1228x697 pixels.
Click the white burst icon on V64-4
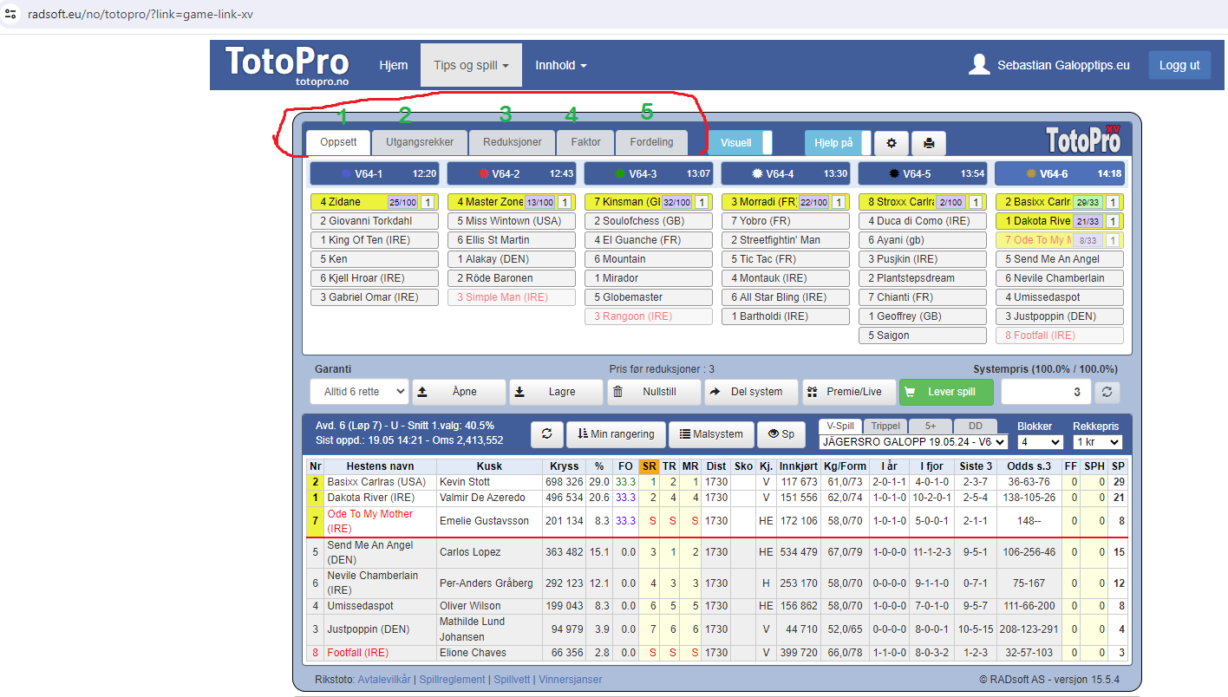tap(757, 173)
